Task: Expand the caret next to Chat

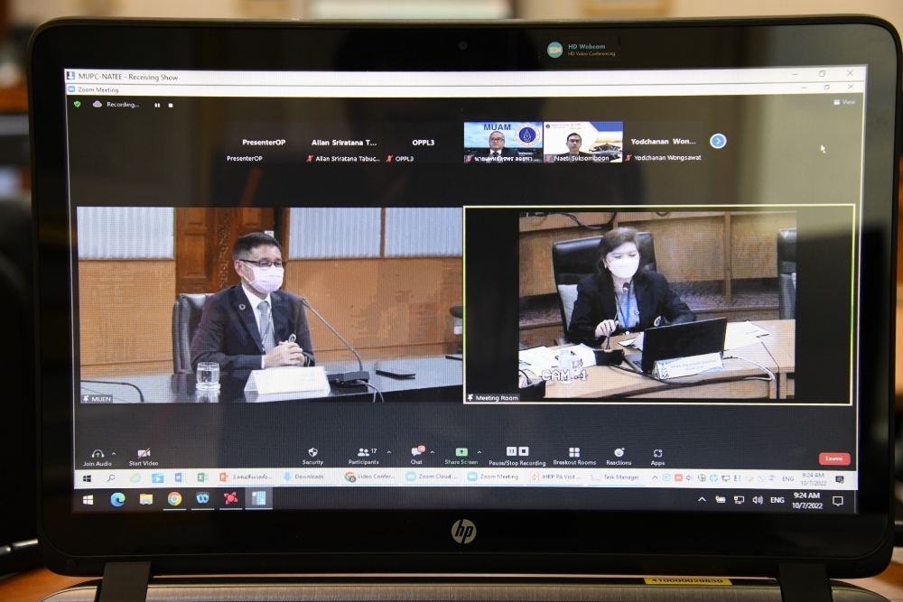Action: pos(433,452)
